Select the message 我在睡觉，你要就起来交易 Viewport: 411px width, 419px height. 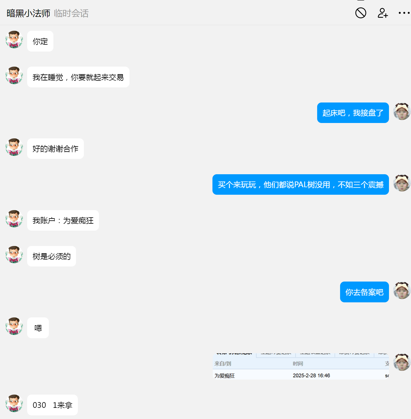(x=78, y=77)
